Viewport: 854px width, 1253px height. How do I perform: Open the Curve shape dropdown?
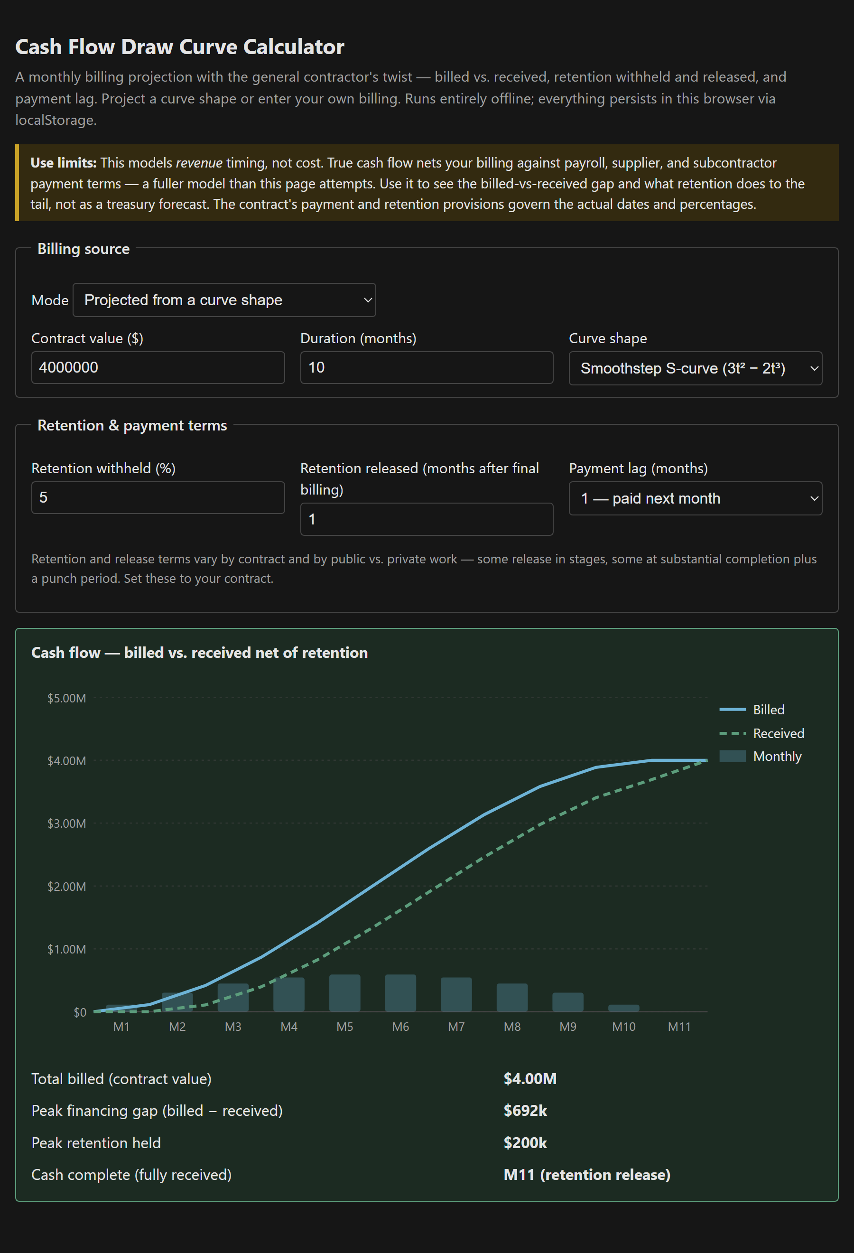click(x=695, y=368)
